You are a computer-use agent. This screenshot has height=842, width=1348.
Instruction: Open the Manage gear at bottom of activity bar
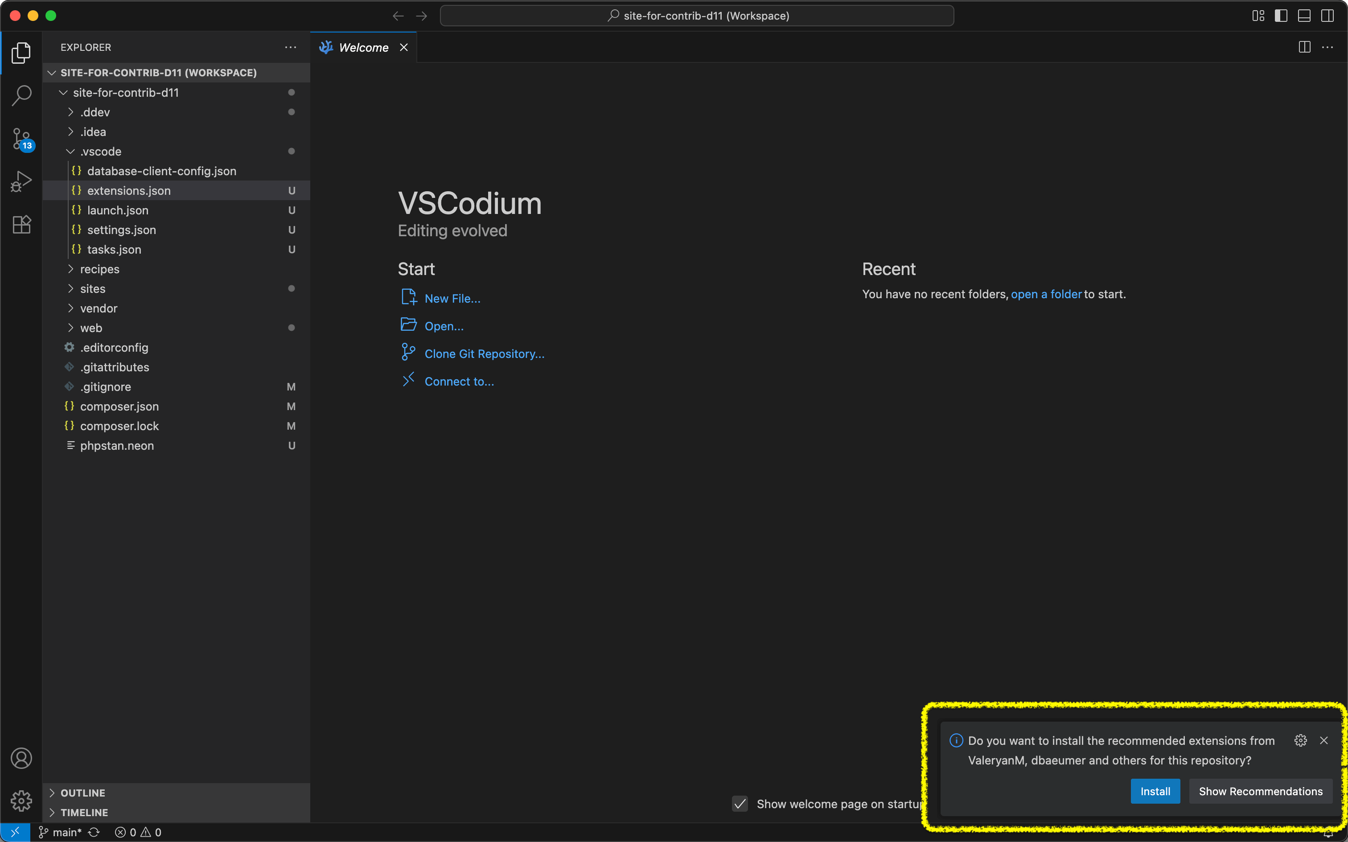point(21,801)
